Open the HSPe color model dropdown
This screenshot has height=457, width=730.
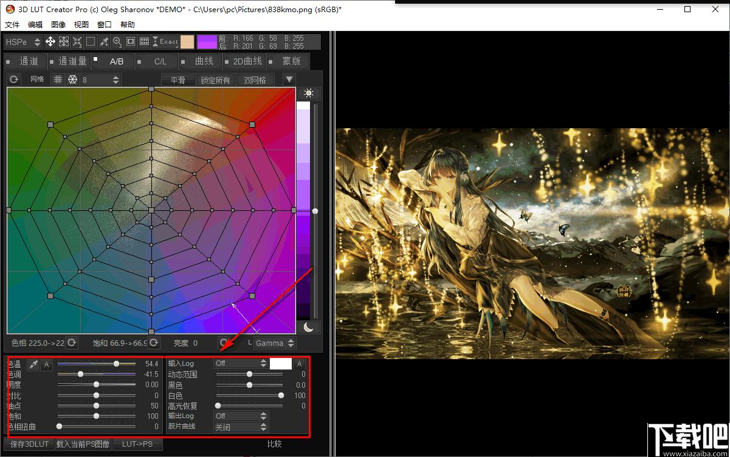23,41
